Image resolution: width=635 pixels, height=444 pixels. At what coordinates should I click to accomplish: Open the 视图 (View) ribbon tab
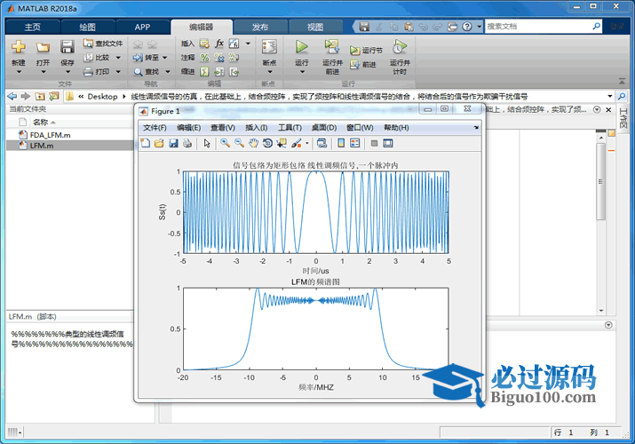(x=315, y=28)
